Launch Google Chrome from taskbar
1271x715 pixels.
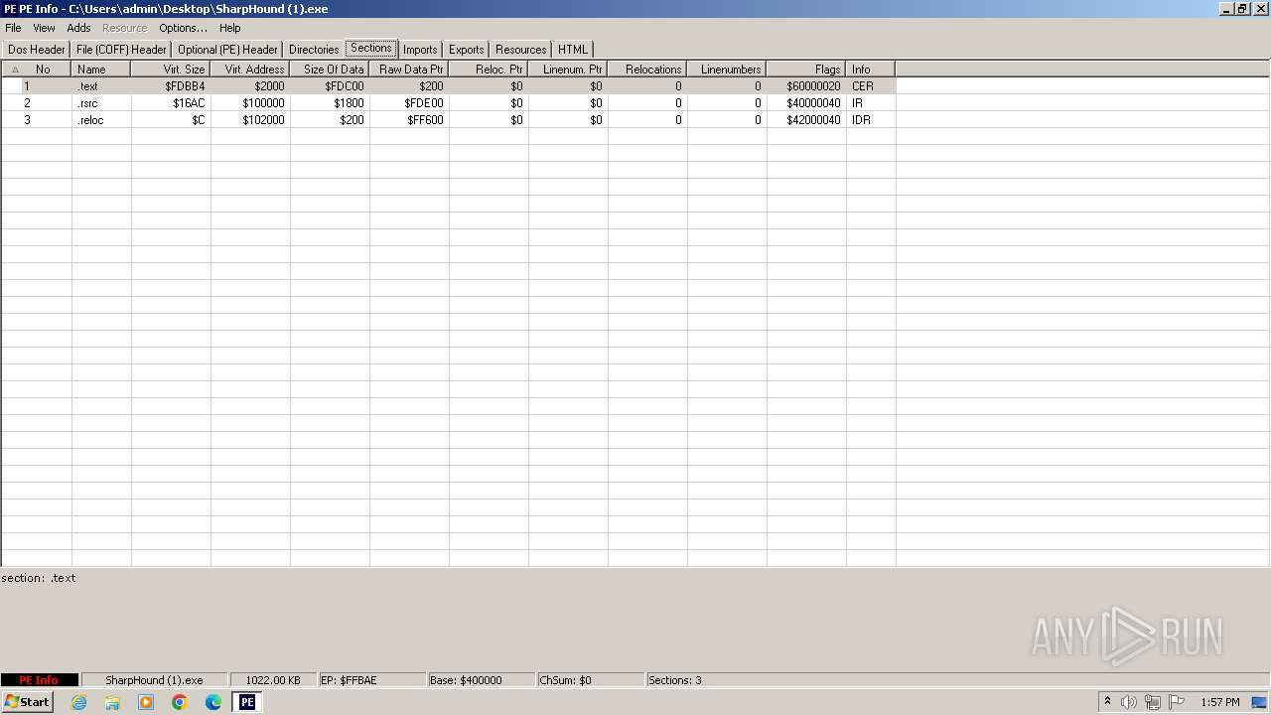tap(180, 702)
